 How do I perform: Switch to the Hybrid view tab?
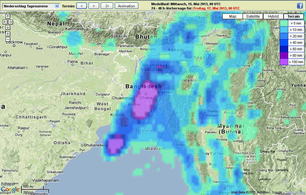pyautogui.click(x=273, y=17)
